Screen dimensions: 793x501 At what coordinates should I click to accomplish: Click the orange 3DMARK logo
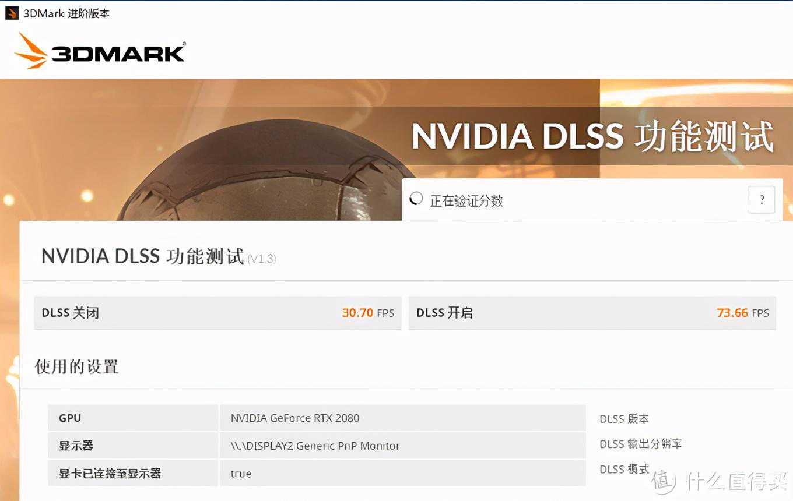(x=100, y=51)
